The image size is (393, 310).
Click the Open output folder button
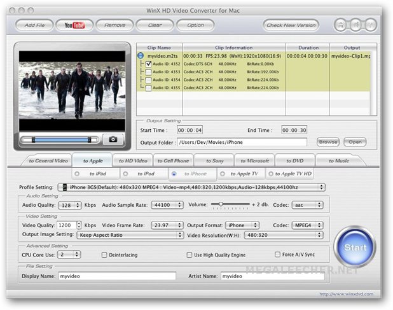coord(355,142)
